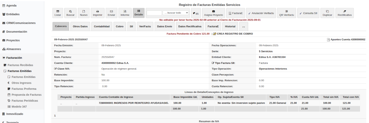The image size is (369, 123).
Task: Expand Facturas Emitidas submenu
Action: tap(19, 71)
